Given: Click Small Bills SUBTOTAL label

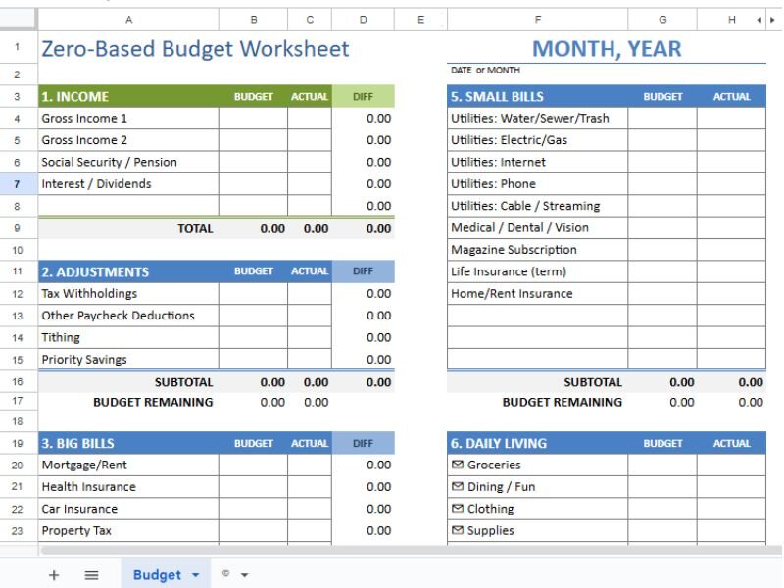Looking at the screenshot, I should click(x=593, y=382).
